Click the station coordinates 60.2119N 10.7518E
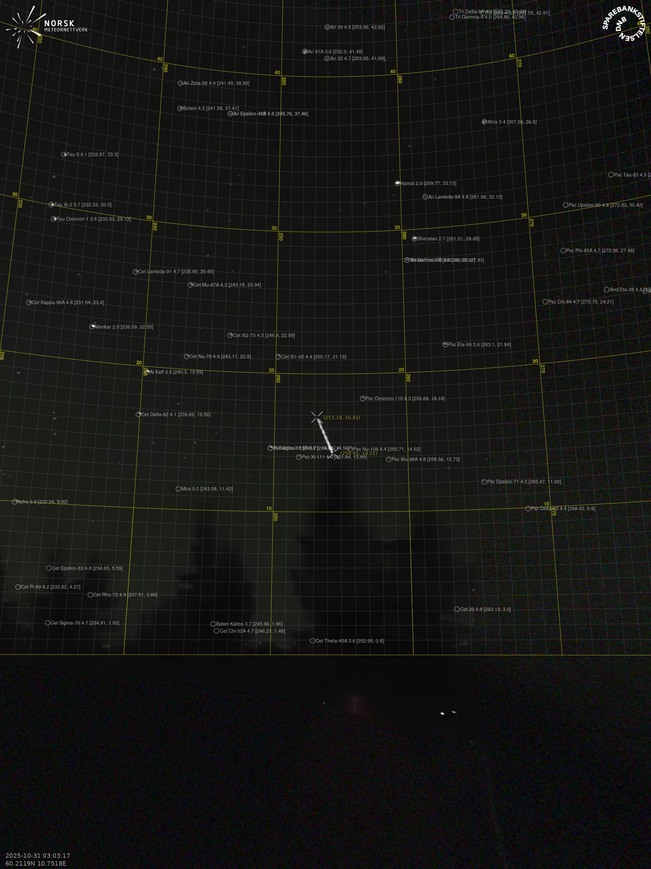This screenshot has width=651, height=869. tap(36, 864)
